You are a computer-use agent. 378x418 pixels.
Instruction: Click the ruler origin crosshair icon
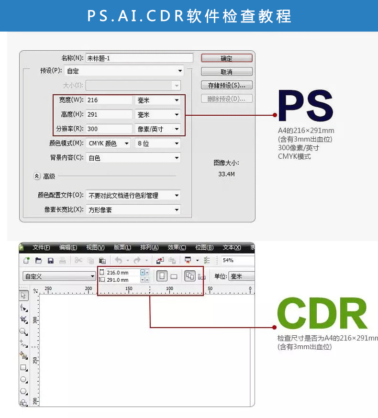pos(35,291)
